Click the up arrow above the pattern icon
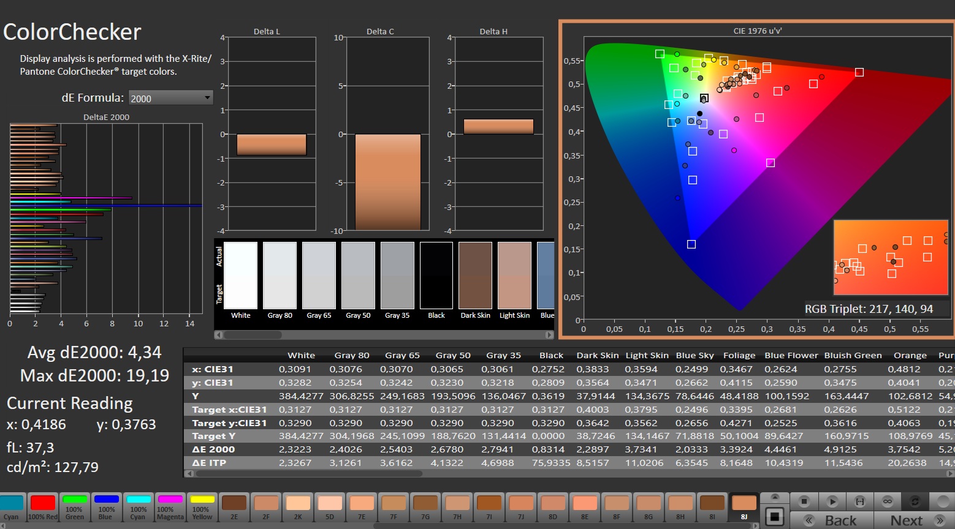This screenshot has height=529, width=955. click(775, 497)
